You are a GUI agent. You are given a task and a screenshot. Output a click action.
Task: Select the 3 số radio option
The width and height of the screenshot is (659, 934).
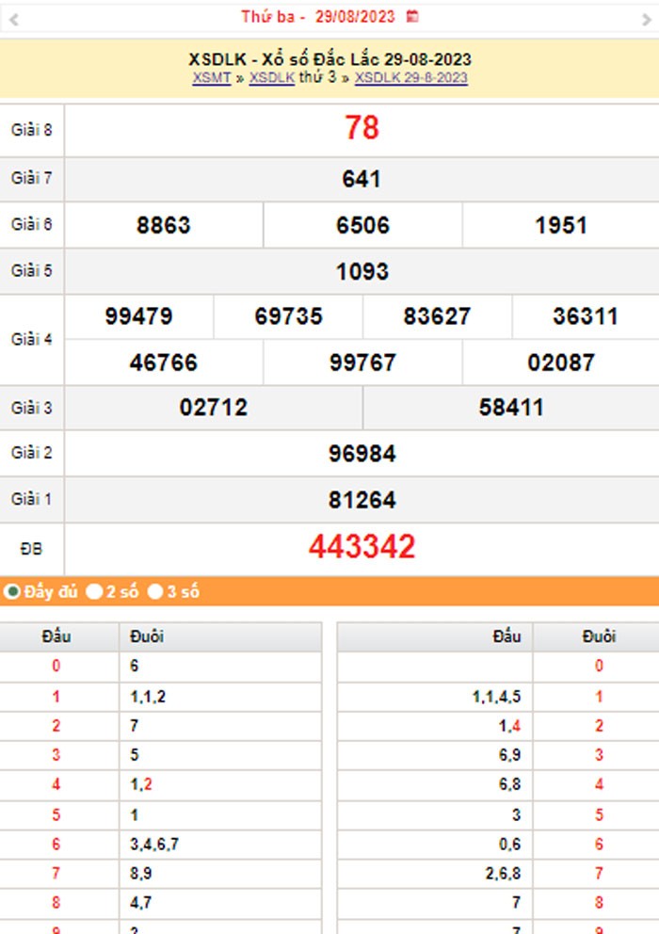(x=155, y=592)
